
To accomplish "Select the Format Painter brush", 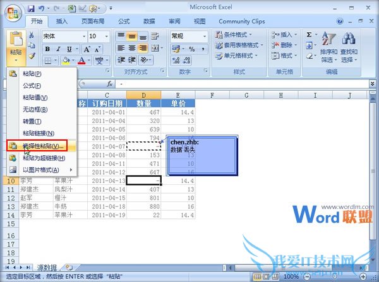I will (32, 56).
